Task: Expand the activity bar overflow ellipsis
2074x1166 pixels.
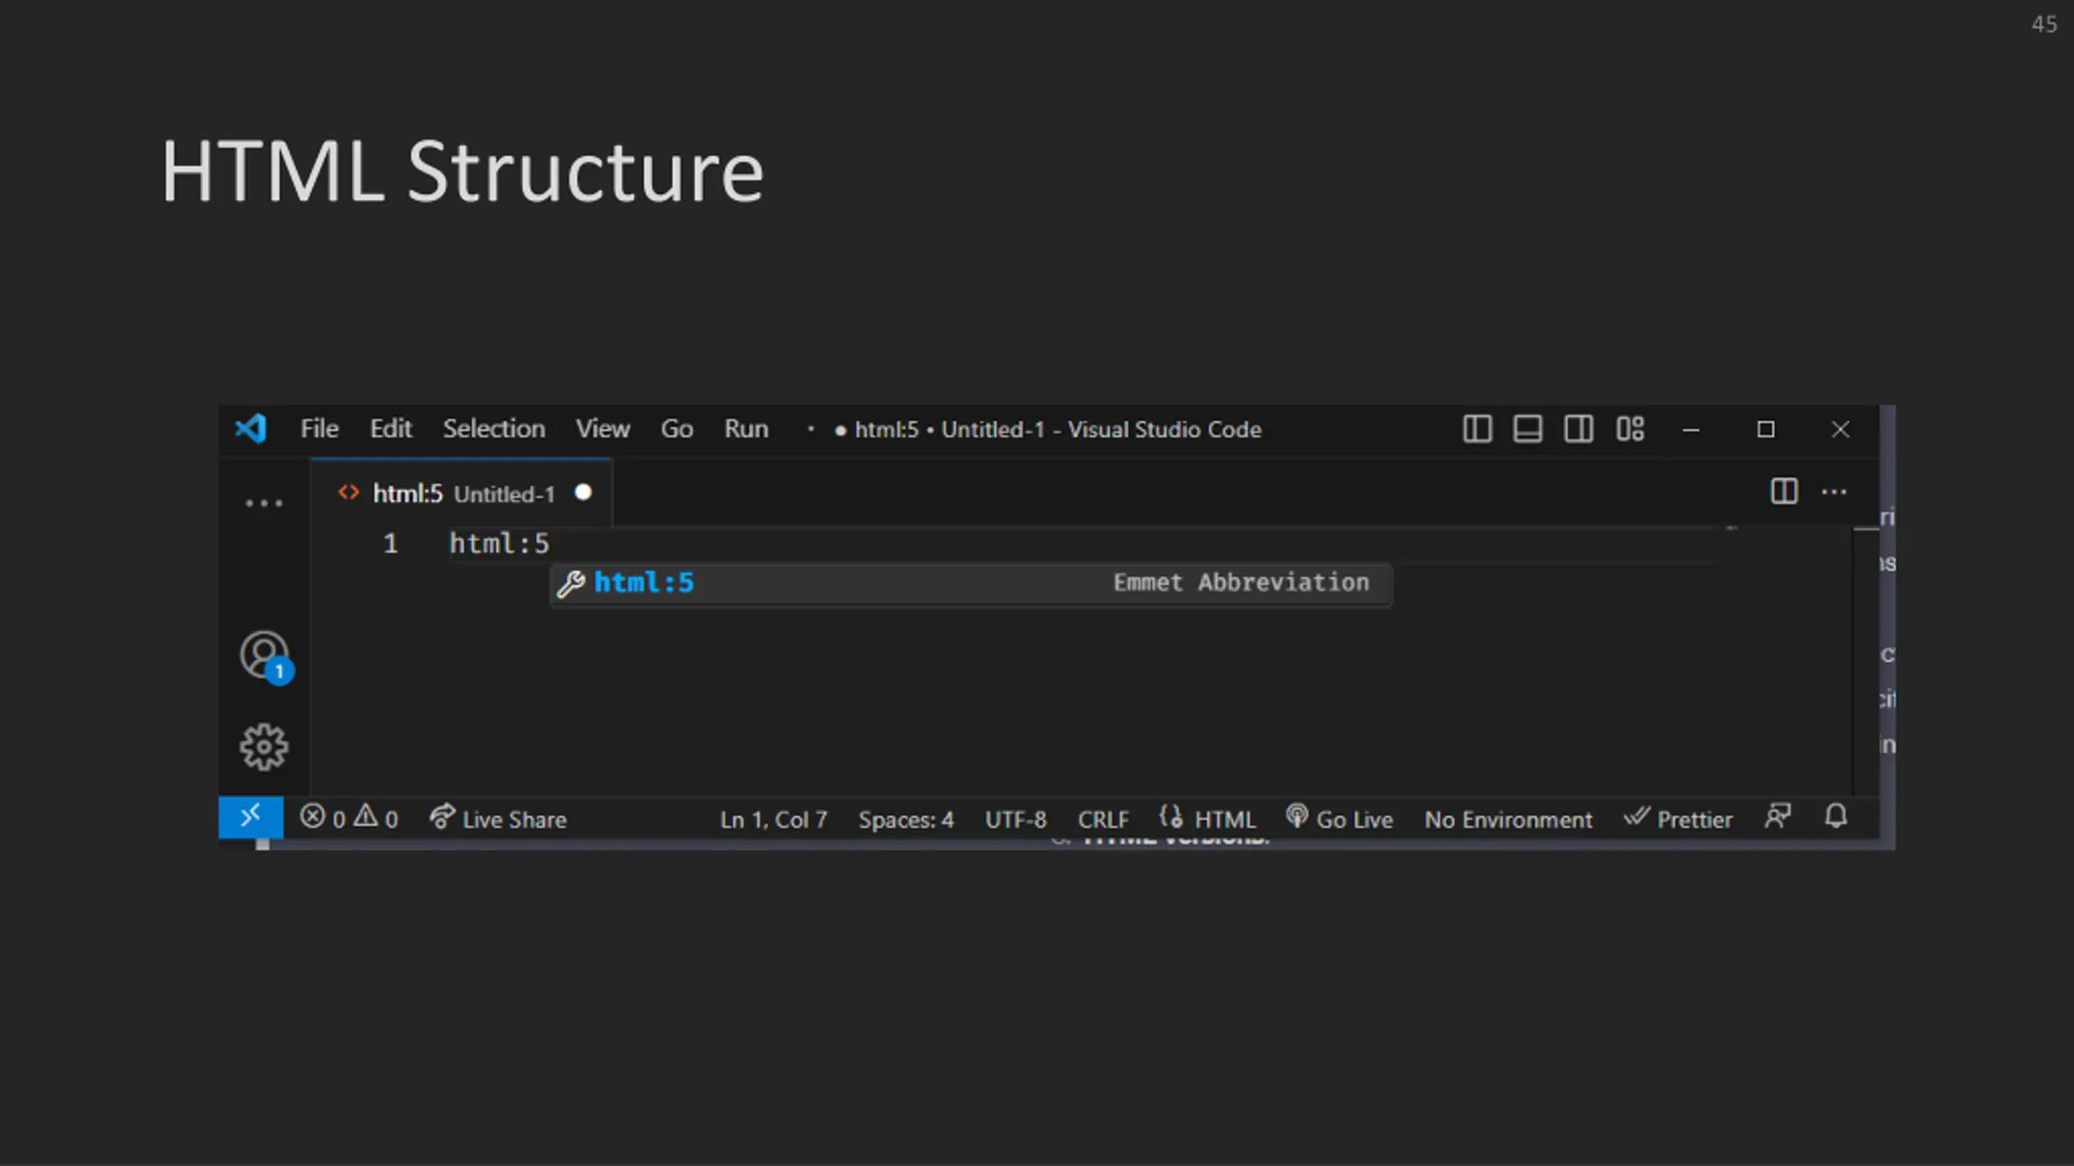Action: (x=264, y=503)
